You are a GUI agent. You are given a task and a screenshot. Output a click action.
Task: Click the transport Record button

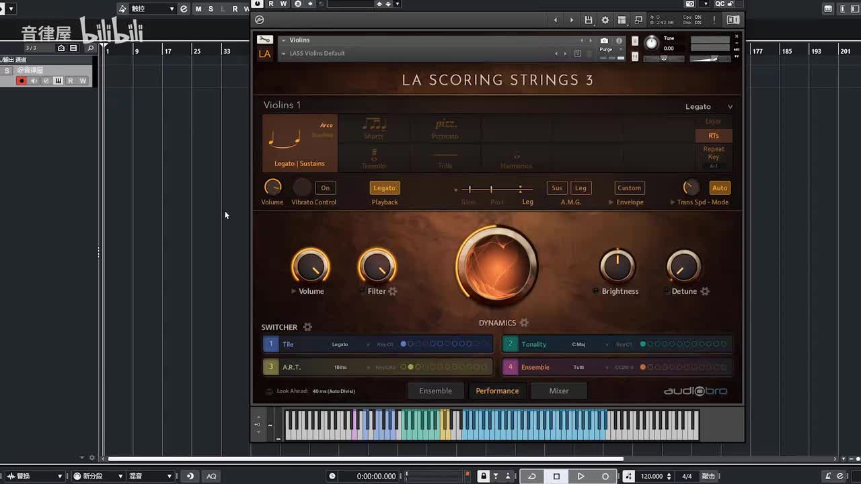[605, 476]
